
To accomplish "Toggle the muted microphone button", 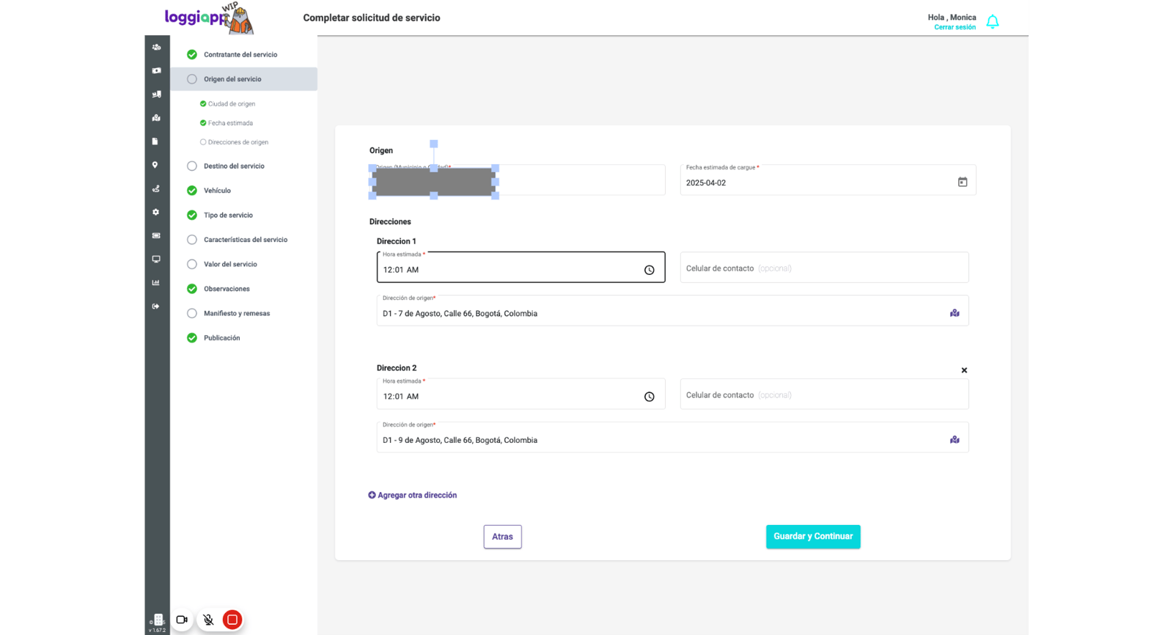I will point(208,620).
